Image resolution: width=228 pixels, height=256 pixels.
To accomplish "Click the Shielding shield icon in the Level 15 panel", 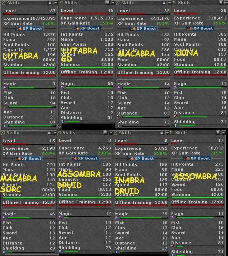I will point(4,252).
